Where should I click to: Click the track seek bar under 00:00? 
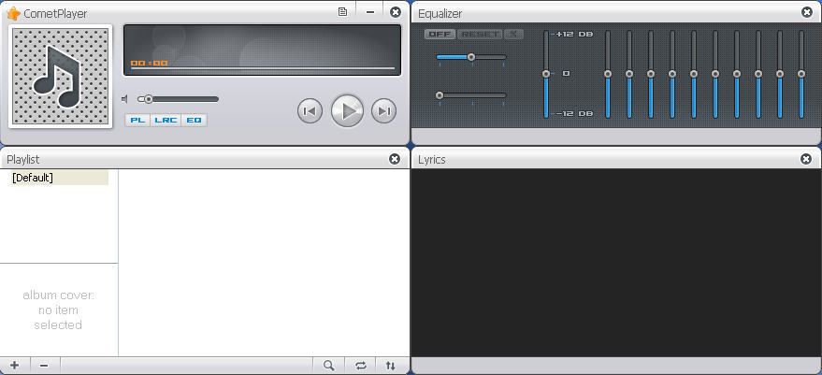262,68
